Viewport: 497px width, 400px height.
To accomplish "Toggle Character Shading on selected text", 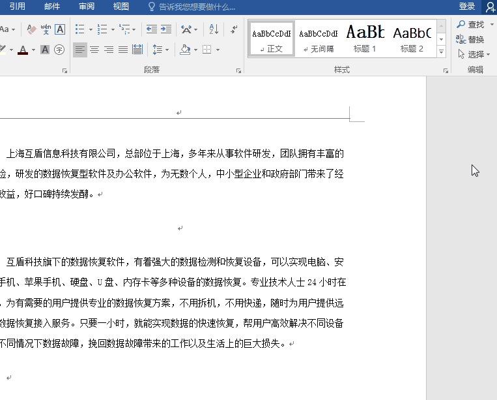I will click(45, 50).
